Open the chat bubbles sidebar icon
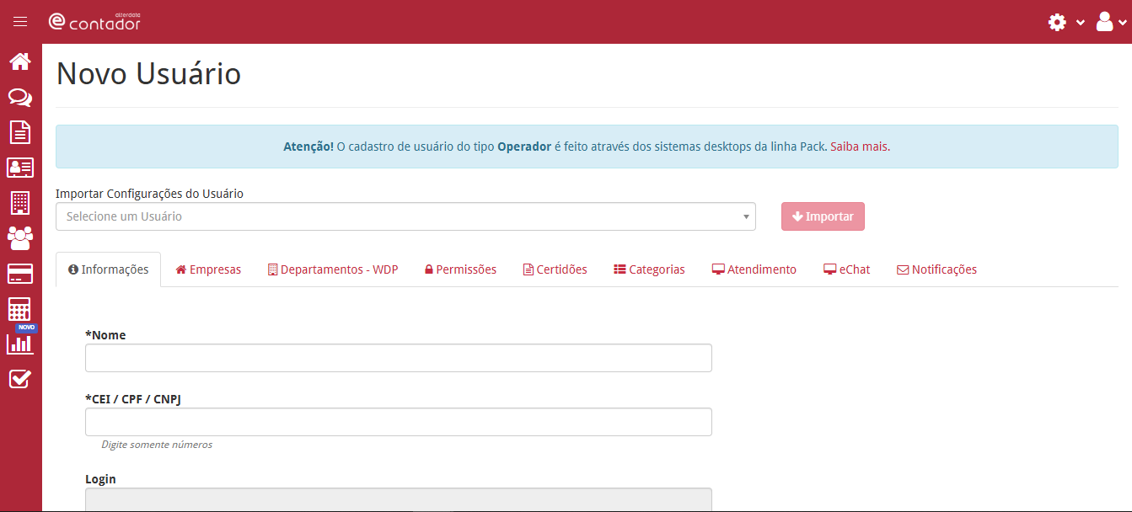The height and width of the screenshot is (512, 1132). 20,98
